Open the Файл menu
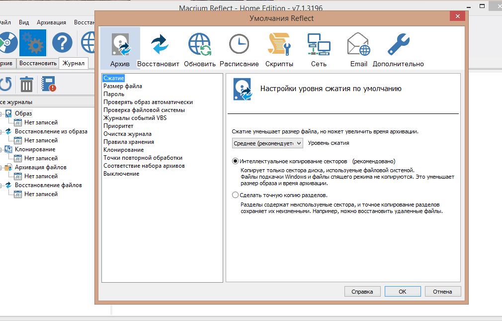This screenshot has height=321, width=502. (x=5, y=22)
